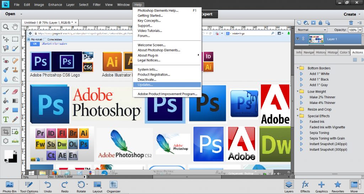Select the Red Eye Removal tool

(6, 61)
